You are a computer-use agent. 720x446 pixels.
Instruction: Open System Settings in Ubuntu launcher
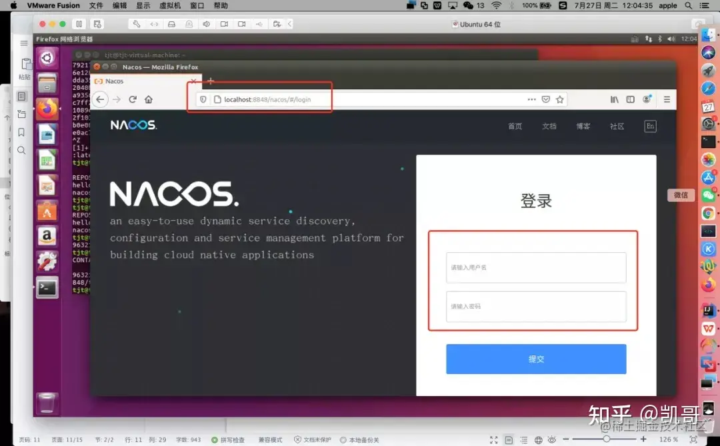pos(47,262)
